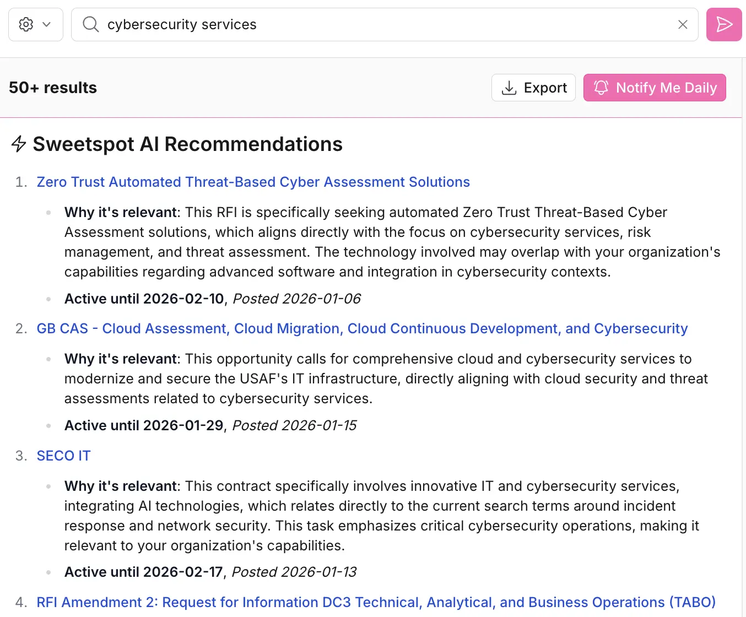Enable daily notifications for this search

654,87
